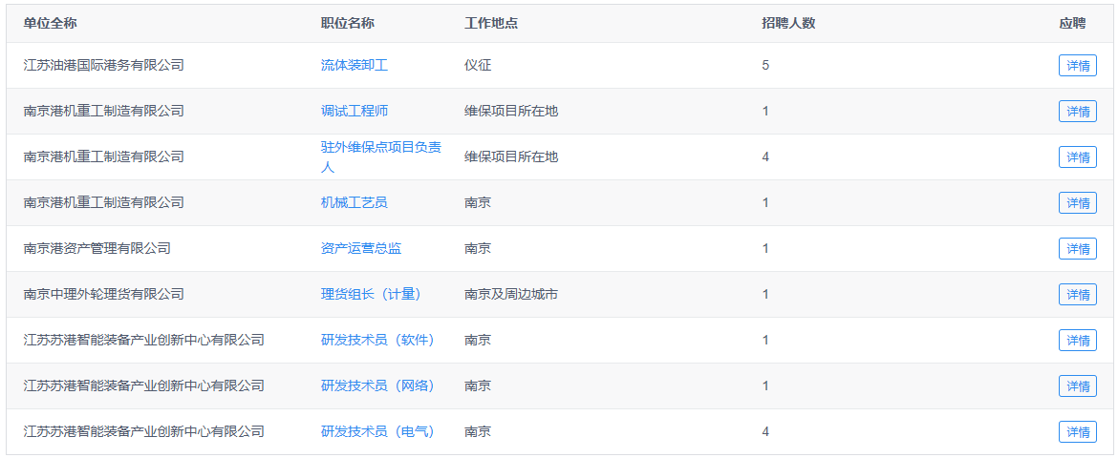
Task: View 详情 for the 资产运营总监 job
Action: pos(1077,249)
